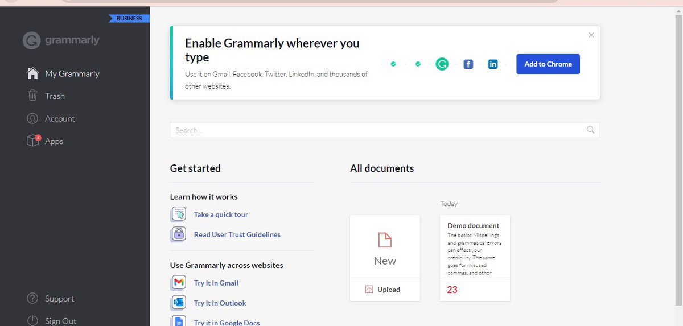Open the Apps cube icon with notification badge
683x326 pixels.
pos(33,141)
